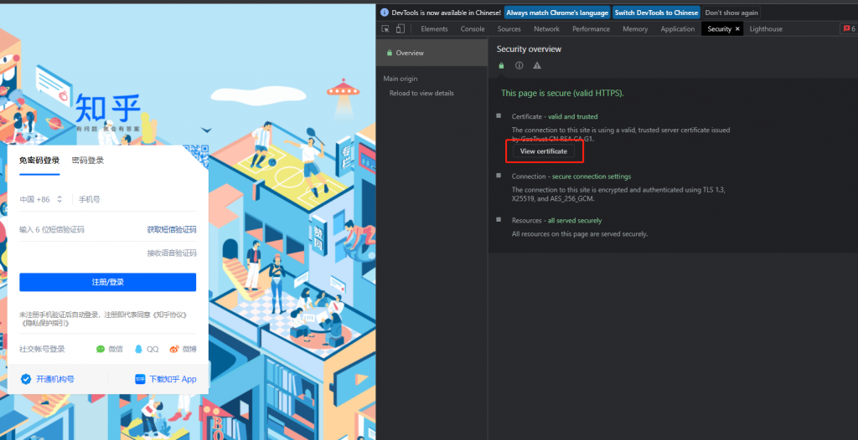Click the Zhihu app logo icon

click(140, 379)
